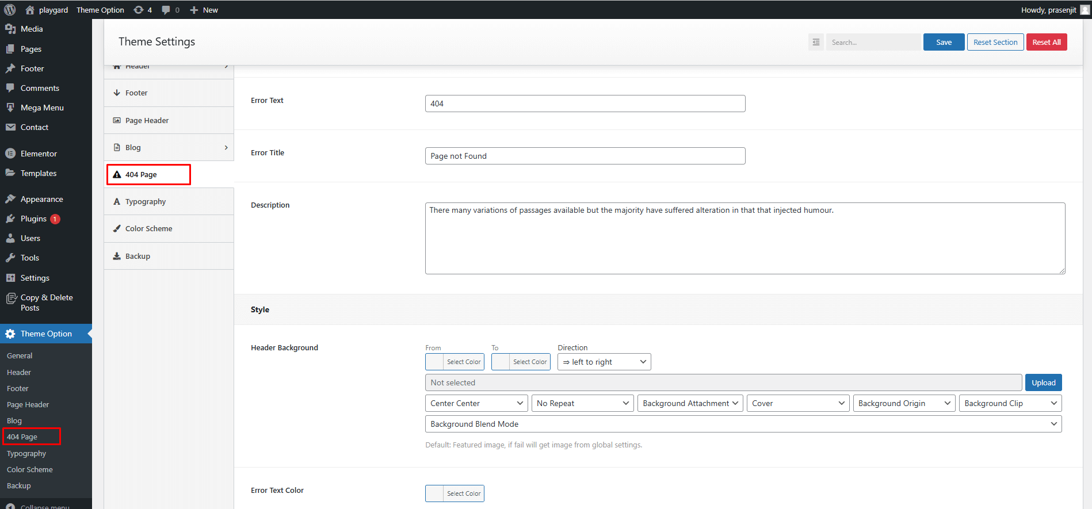Select General in Theme Option submenu
Screen dimensions: 1092x509
[x=20, y=355]
